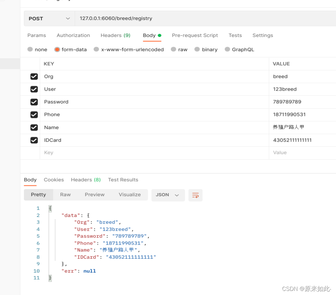Uncheck the IDCard key checkbox
Viewport: 336px width, 295px height.
pyautogui.click(x=34, y=140)
